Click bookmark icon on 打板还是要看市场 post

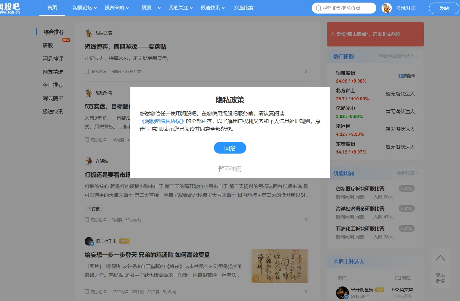point(87,220)
